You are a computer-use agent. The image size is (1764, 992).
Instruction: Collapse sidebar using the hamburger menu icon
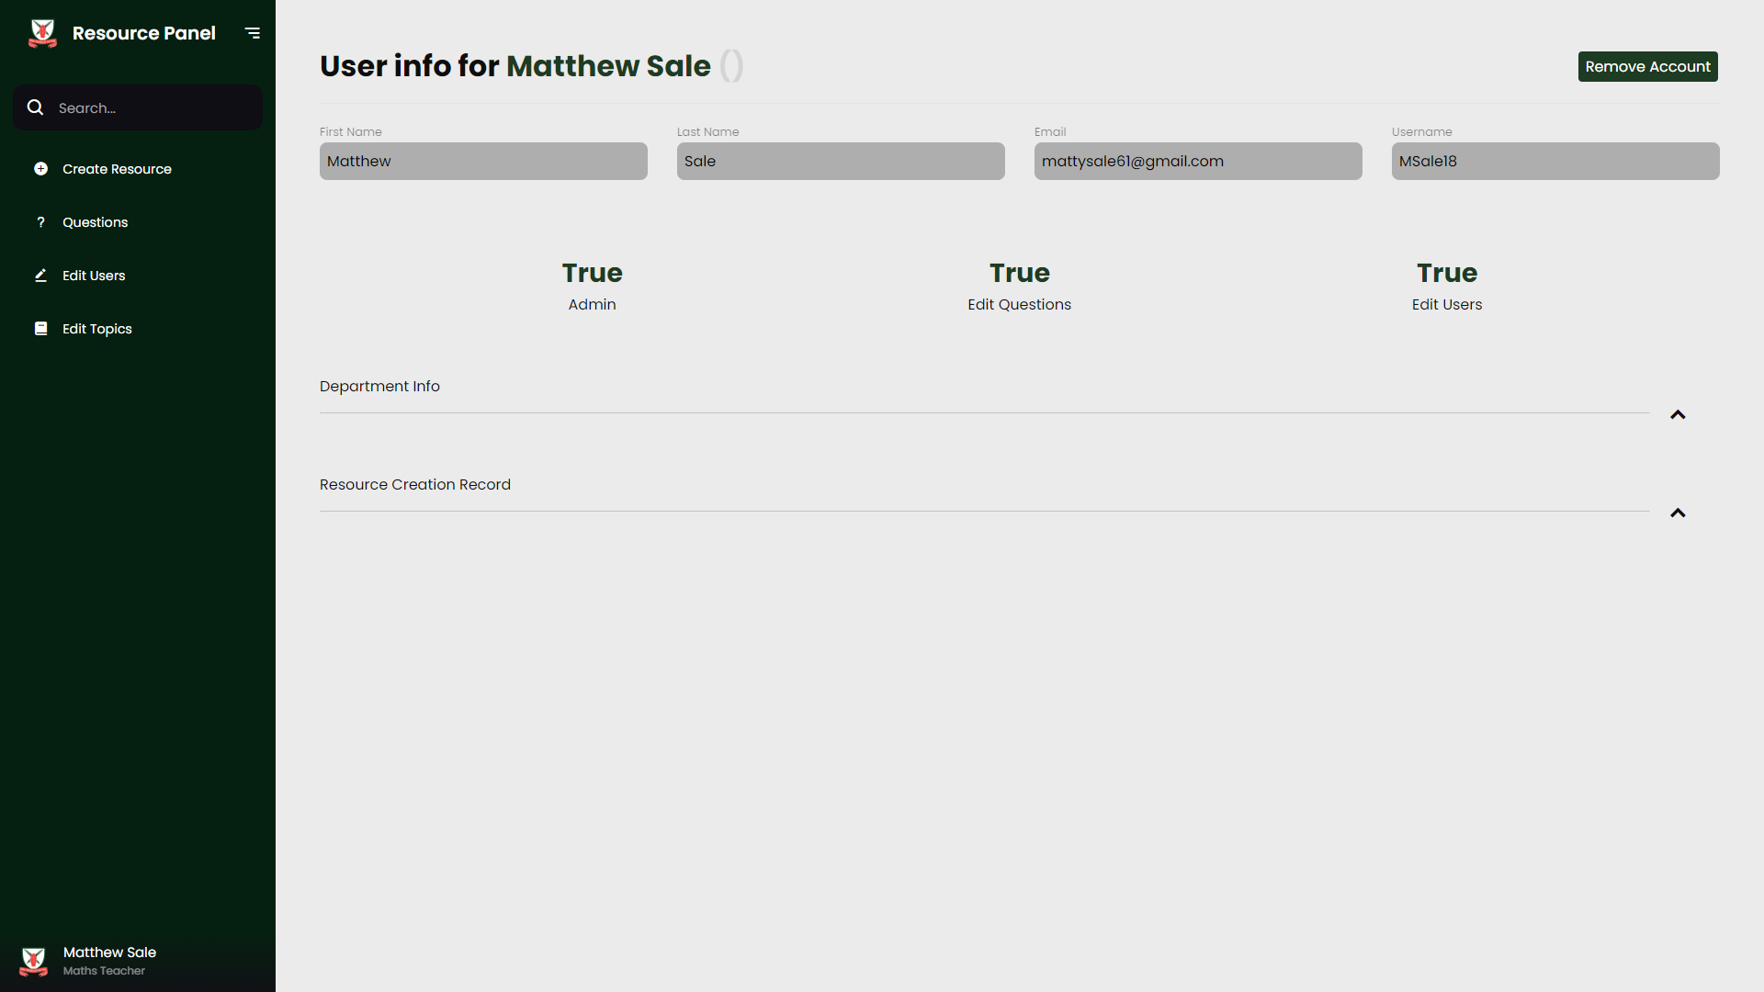coord(253,33)
